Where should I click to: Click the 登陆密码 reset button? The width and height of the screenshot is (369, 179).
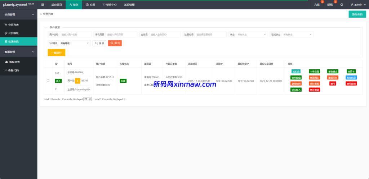pos(296,83)
